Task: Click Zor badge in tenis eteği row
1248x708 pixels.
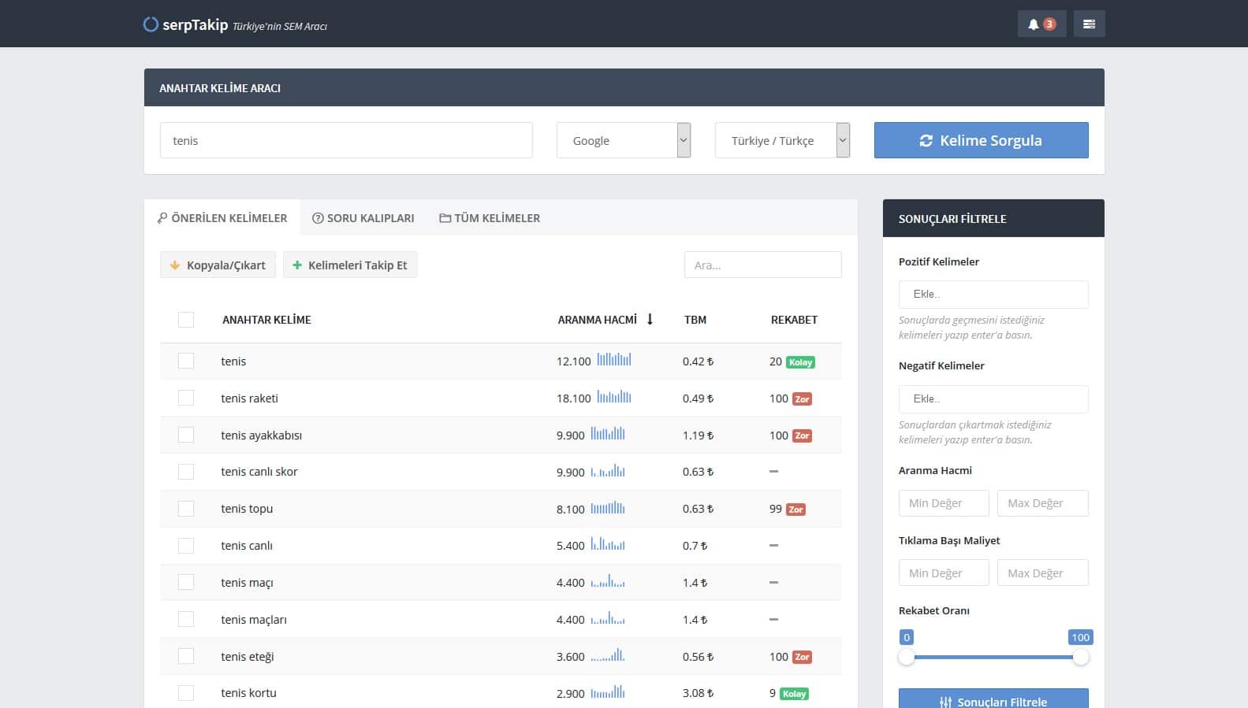Action: pyautogui.click(x=802, y=657)
